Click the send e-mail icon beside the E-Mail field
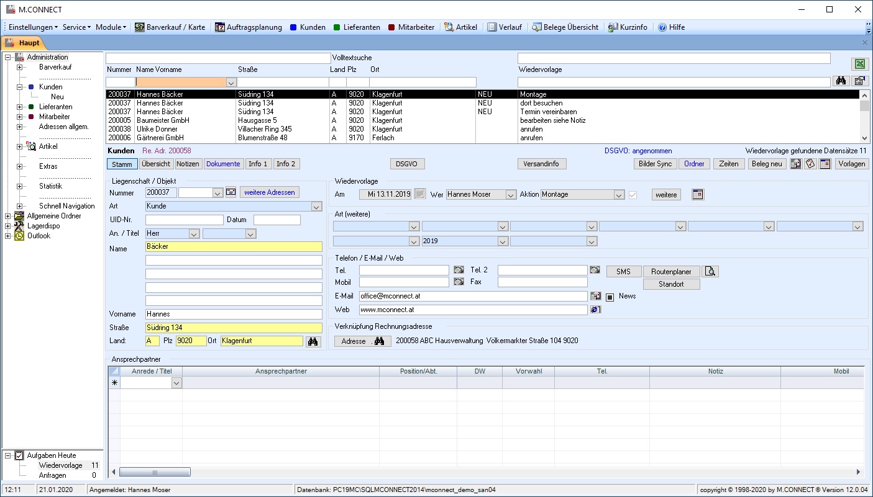Viewport: 873px width, 497px height. click(595, 297)
